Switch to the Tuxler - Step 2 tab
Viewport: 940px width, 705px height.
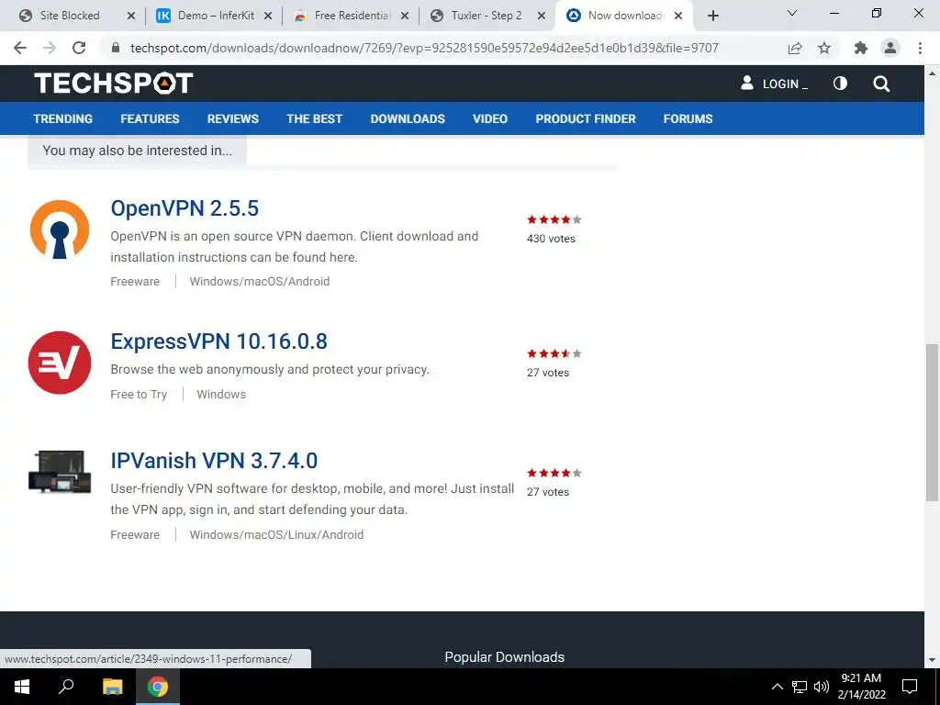click(x=487, y=16)
